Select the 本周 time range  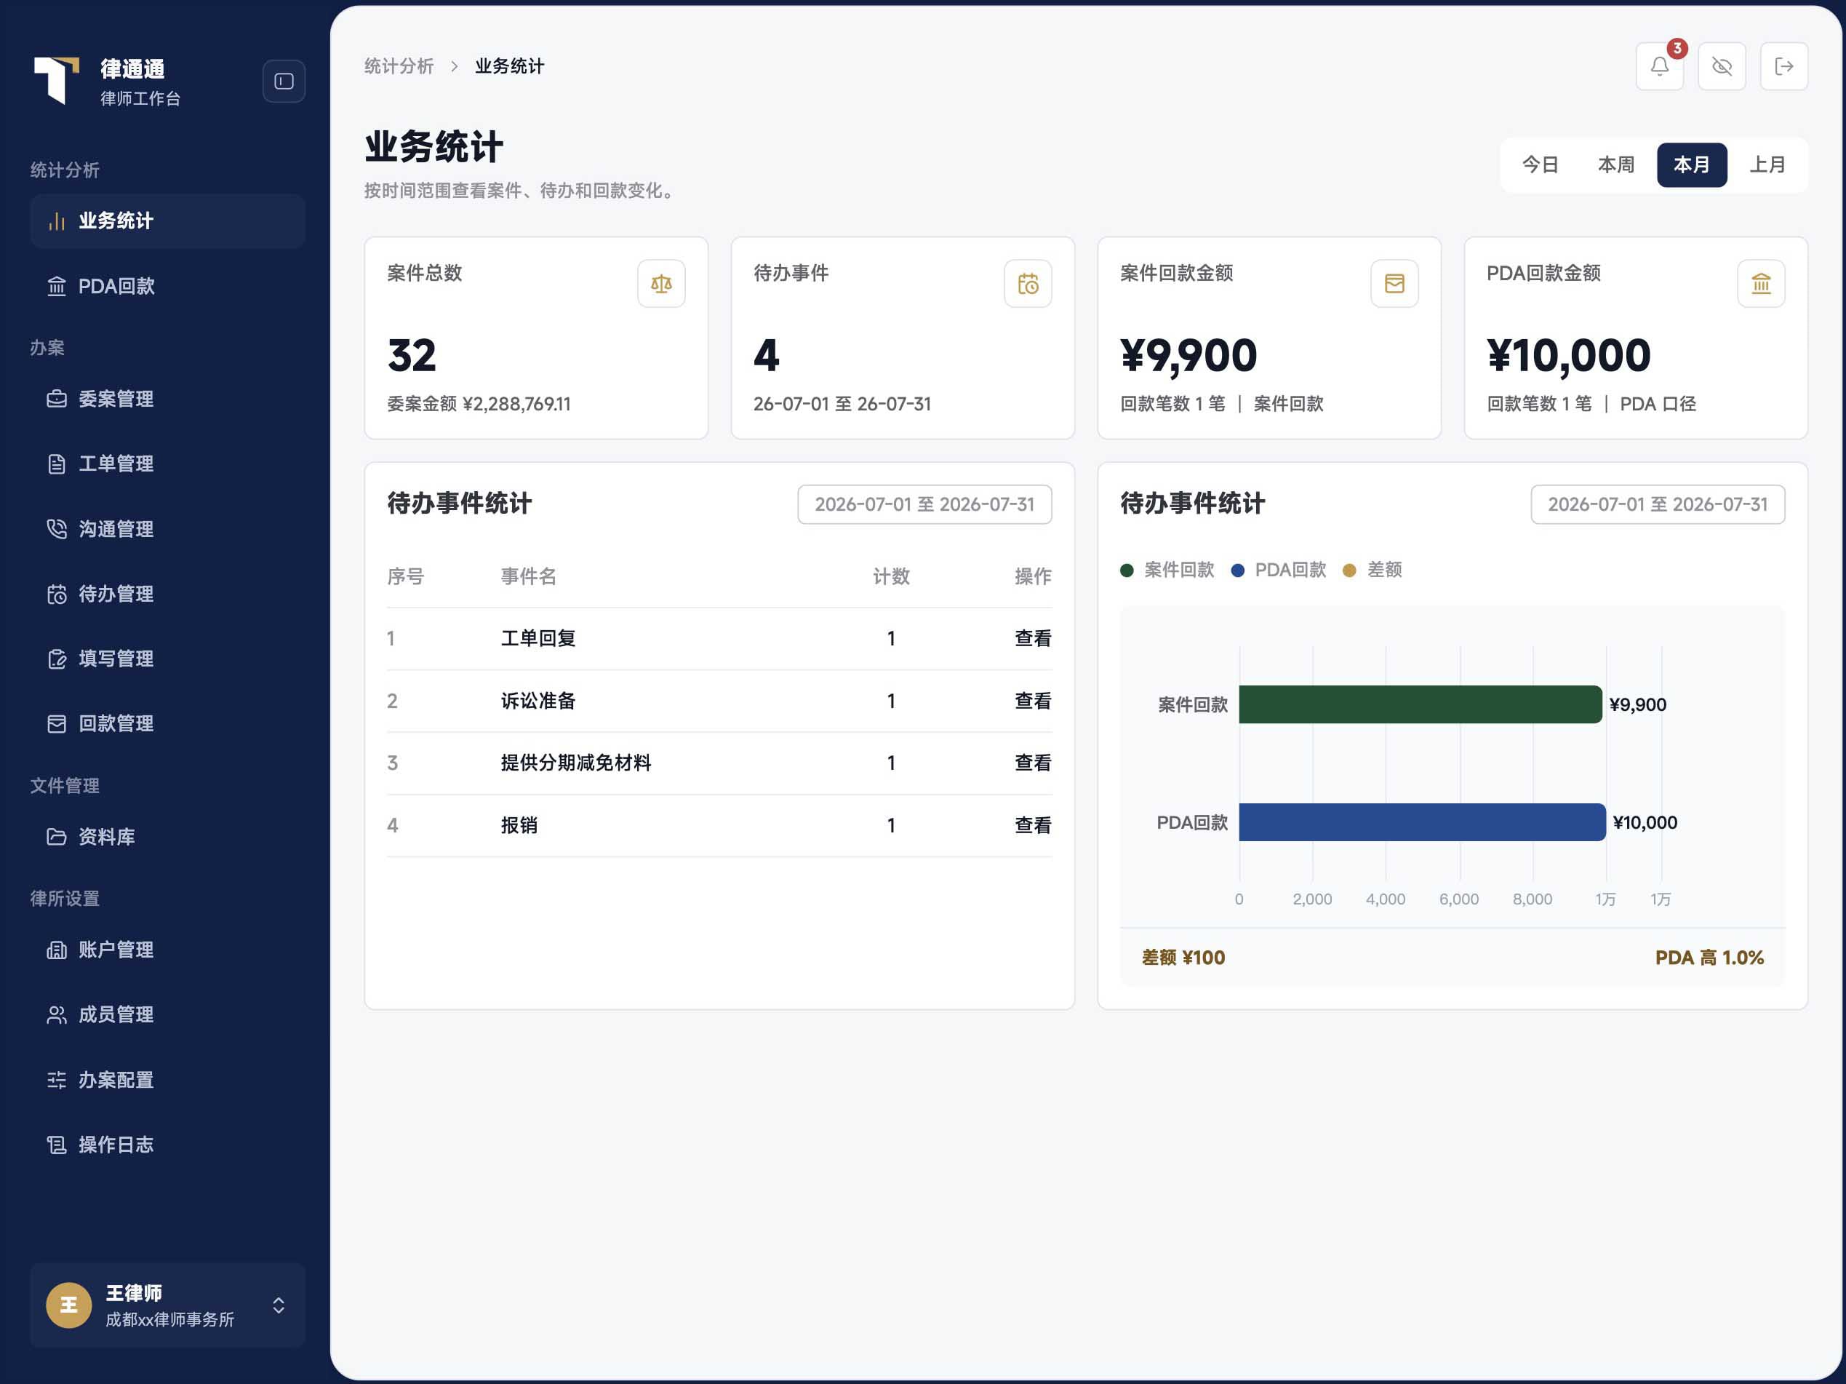pos(1615,165)
